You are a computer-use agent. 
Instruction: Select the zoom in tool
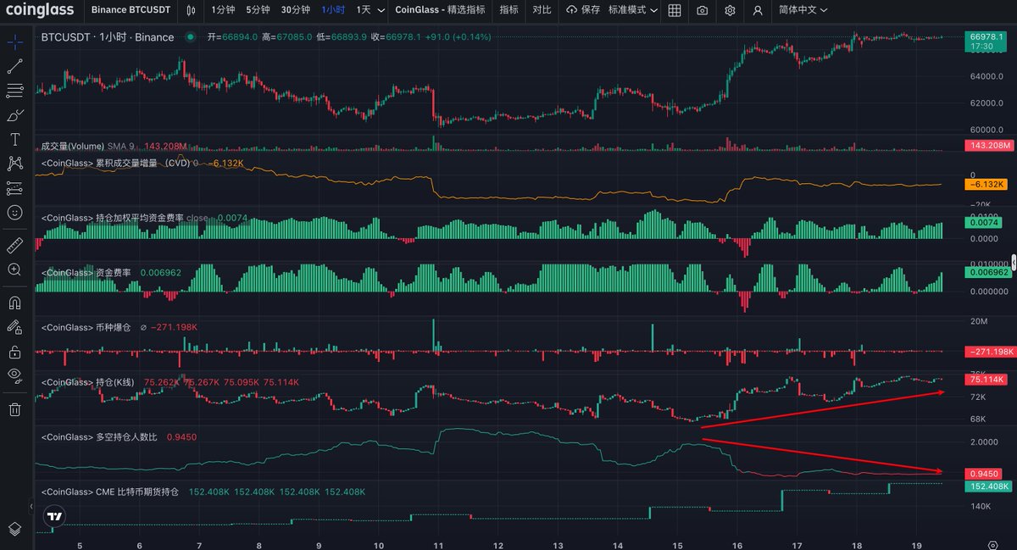pyautogui.click(x=14, y=269)
